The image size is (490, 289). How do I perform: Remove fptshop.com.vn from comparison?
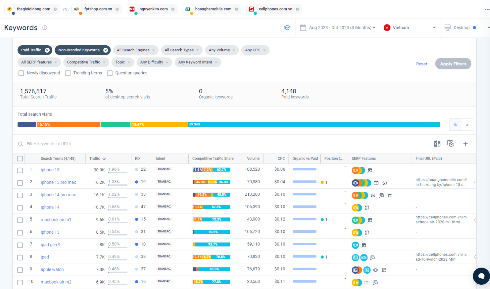117,9
